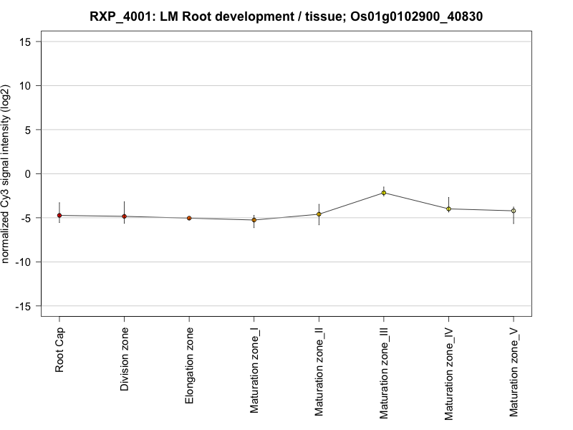Select the Division zone data point

124,216
